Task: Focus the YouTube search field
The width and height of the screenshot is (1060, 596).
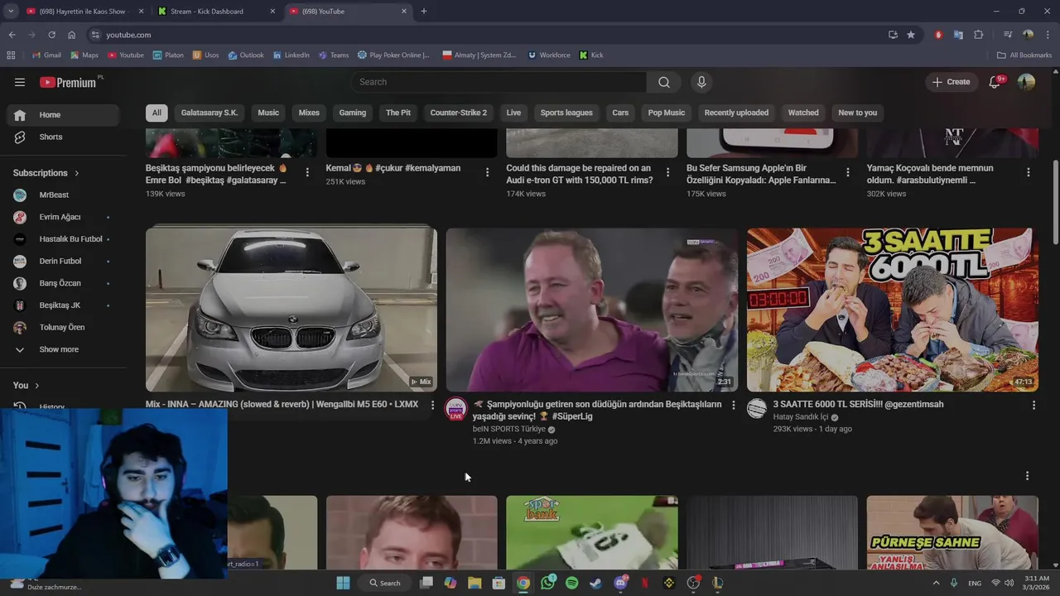Action: (499, 82)
